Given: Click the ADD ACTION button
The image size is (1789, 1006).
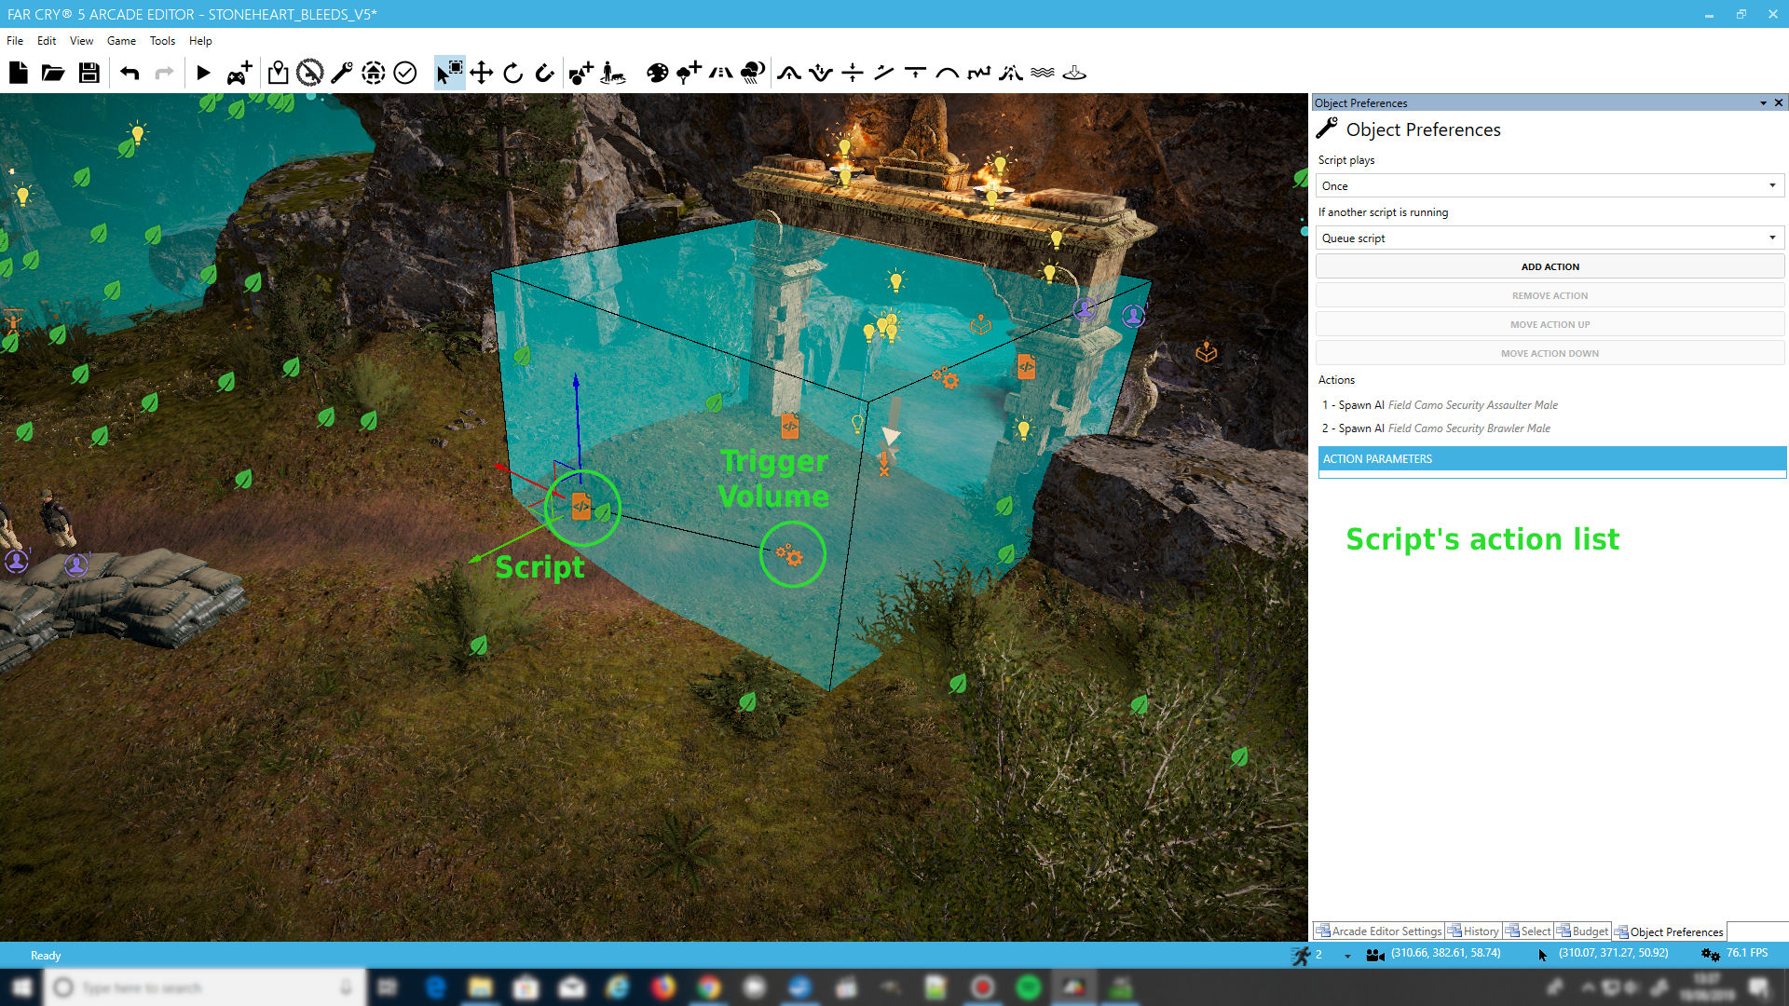Looking at the screenshot, I should click(x=1550, y=266).
